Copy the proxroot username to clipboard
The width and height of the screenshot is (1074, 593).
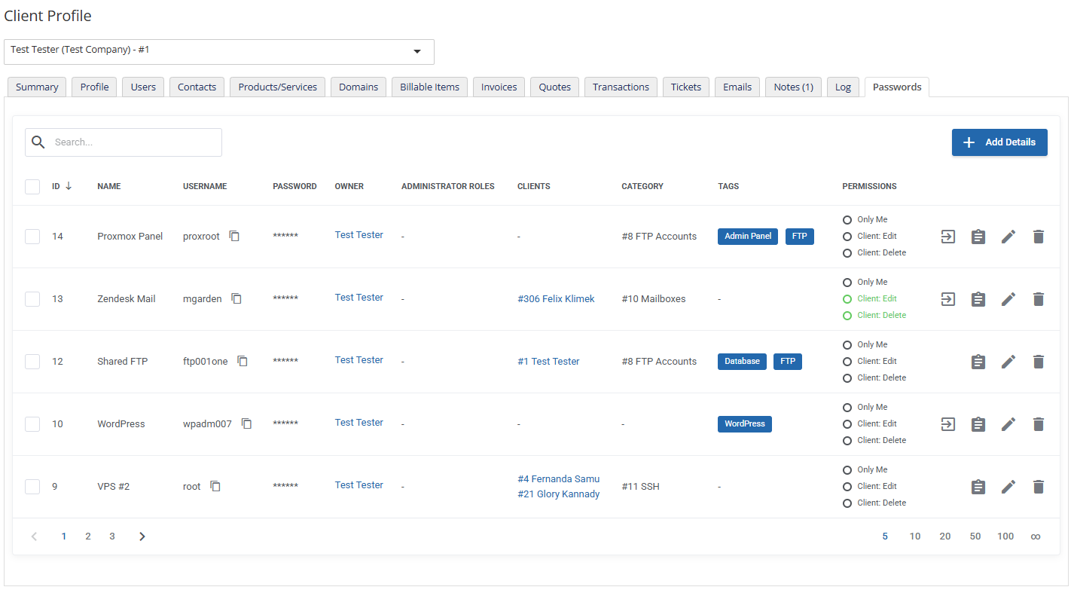click(235, 237)
